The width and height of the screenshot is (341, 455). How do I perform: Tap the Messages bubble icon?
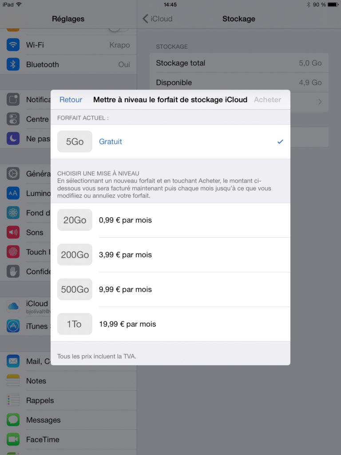13,419
